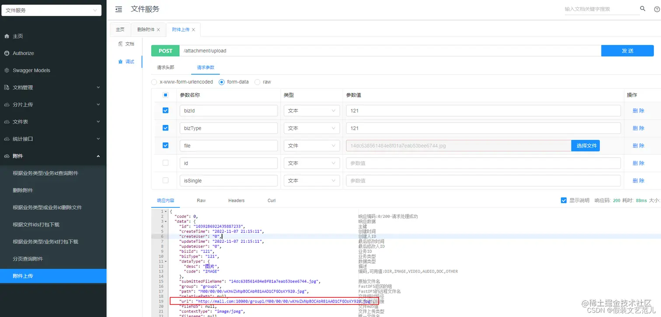The height and width of the screenshot is (317, 661).
Task: Switch to the 请求头部 tab
Action: click(166, 68)
